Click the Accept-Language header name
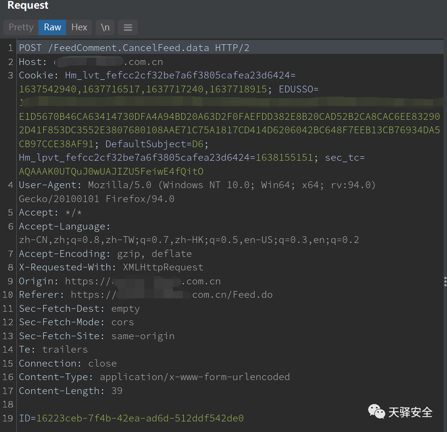Screen dimensions: 447x432 coord(64,227)
